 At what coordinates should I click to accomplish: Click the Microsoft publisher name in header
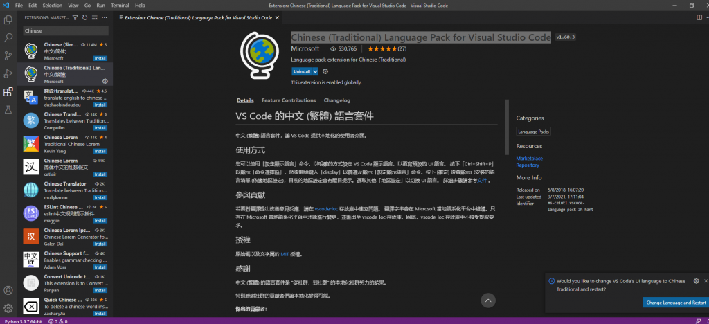click(305, 48)
